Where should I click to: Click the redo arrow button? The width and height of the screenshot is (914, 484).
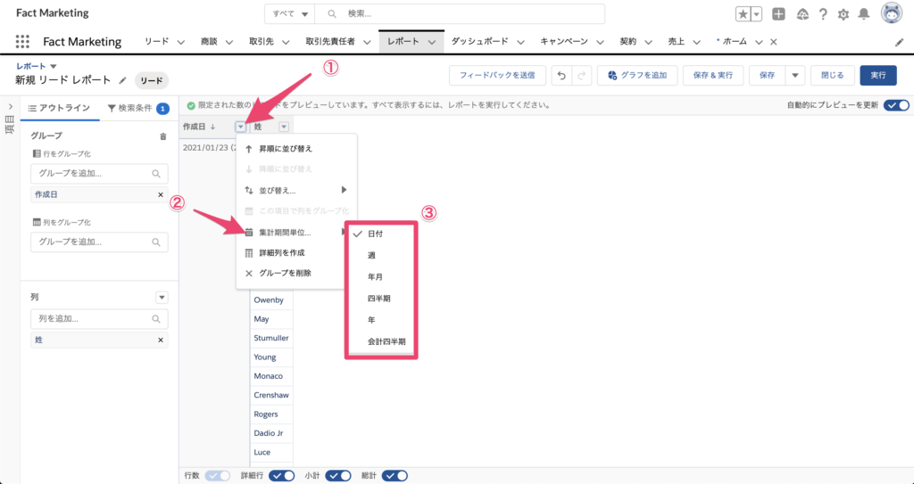581,76
